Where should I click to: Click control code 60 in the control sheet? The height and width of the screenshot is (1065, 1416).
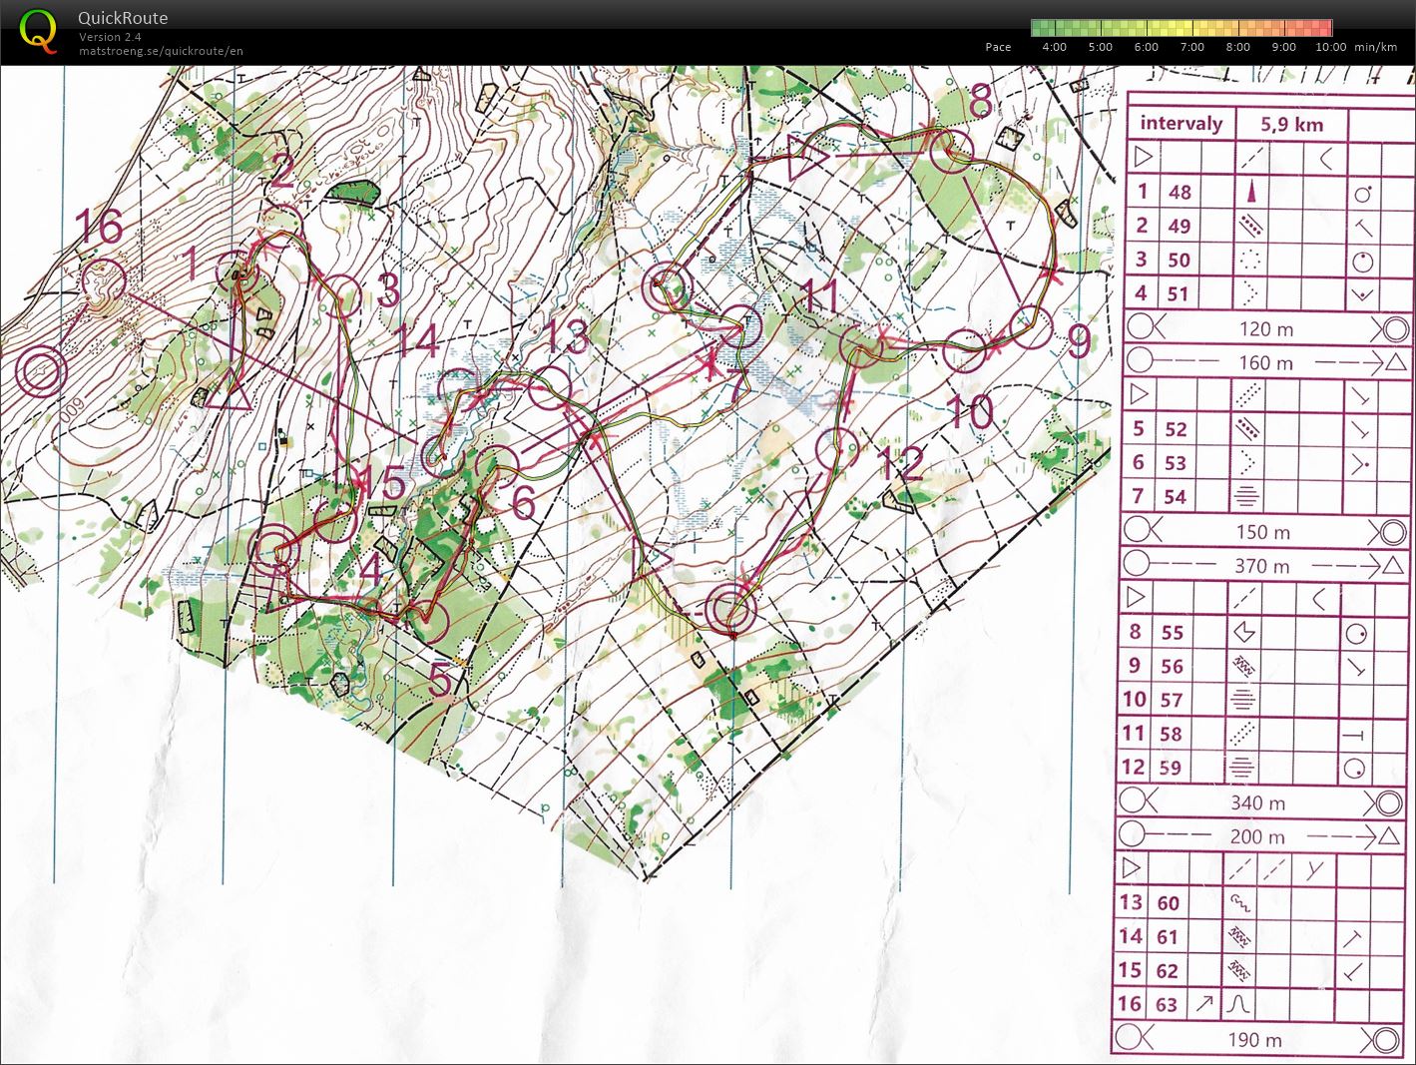click(1169, 903)
